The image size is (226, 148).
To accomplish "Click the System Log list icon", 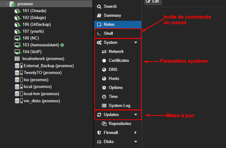I will pyautogui.click(x=104, y=106).
